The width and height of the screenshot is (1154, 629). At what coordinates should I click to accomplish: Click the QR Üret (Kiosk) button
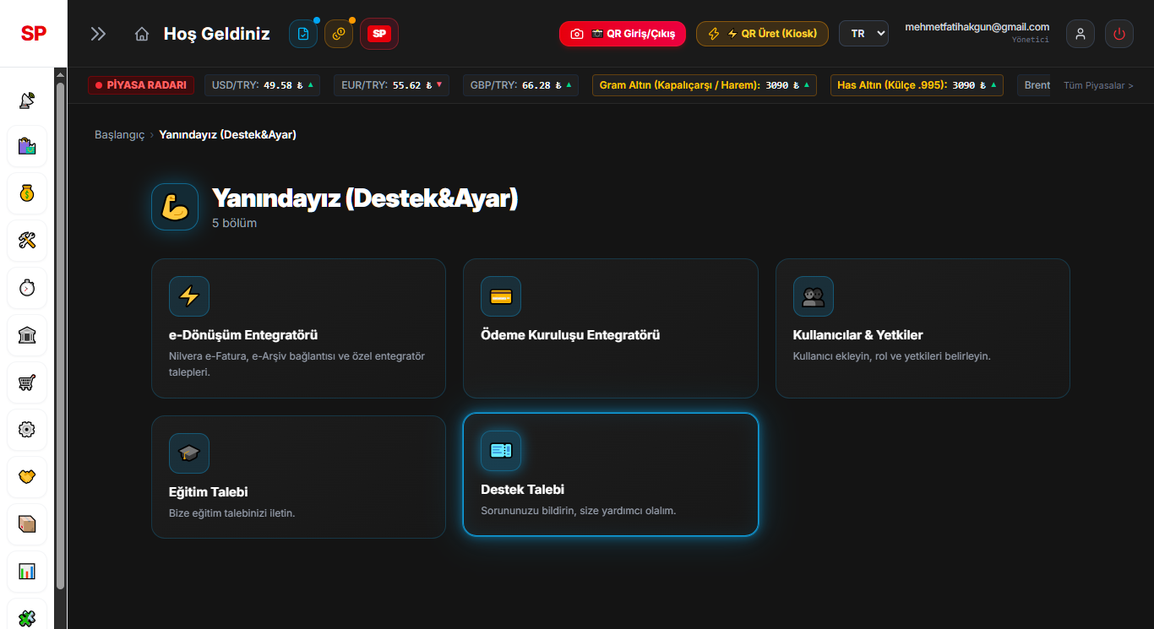762,34
